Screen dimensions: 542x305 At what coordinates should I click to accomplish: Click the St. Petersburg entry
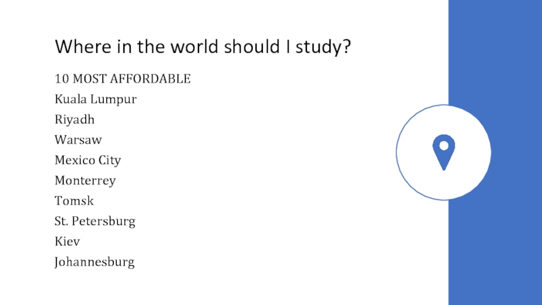point(95,222)
